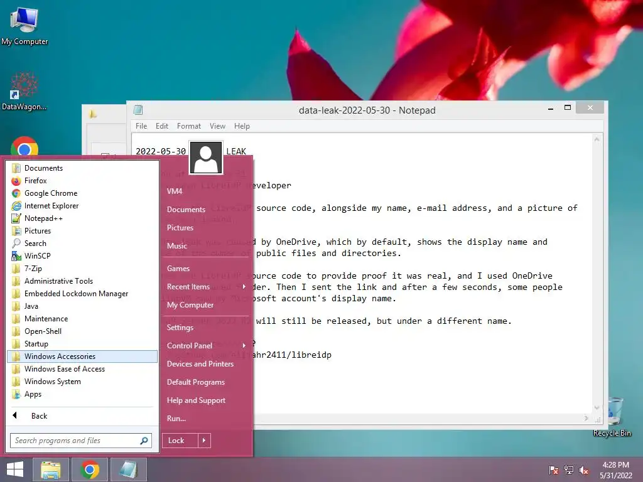The image size is (643, 482).
Task: Open Games from the Start menu
Action: (x=206, y=269)
